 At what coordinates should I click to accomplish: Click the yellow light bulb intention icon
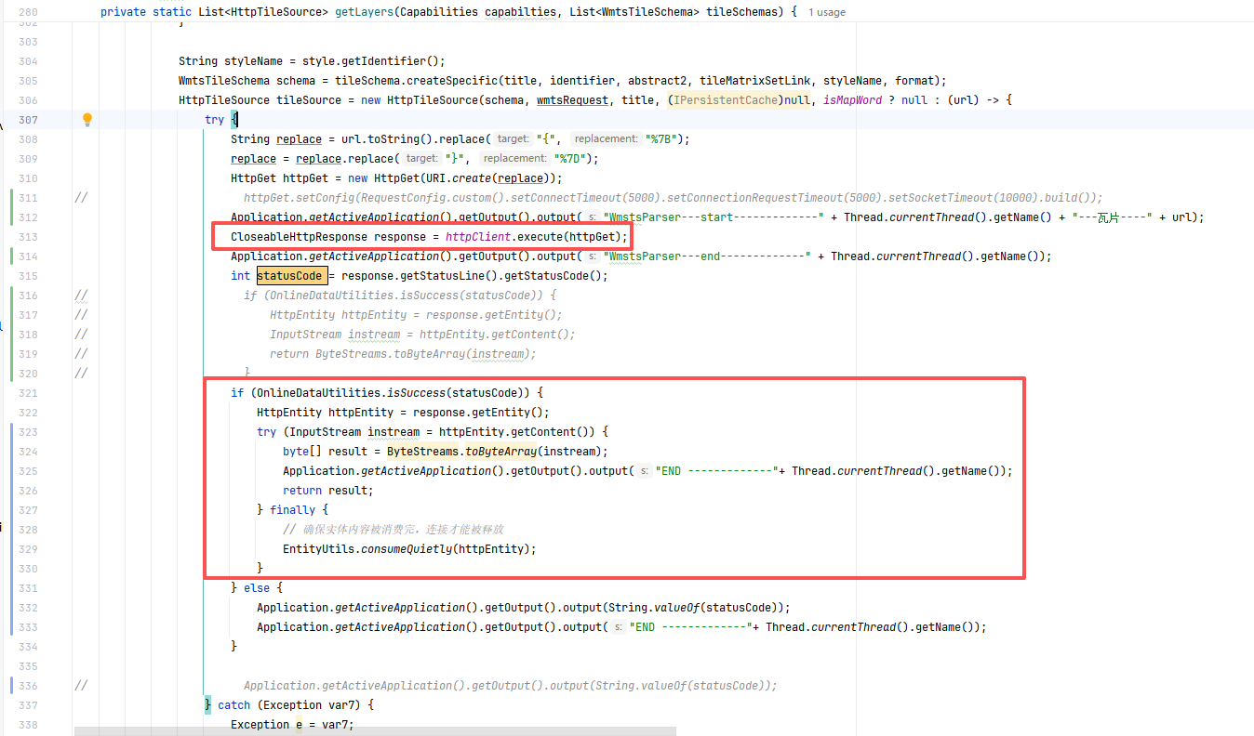point(87,119)
